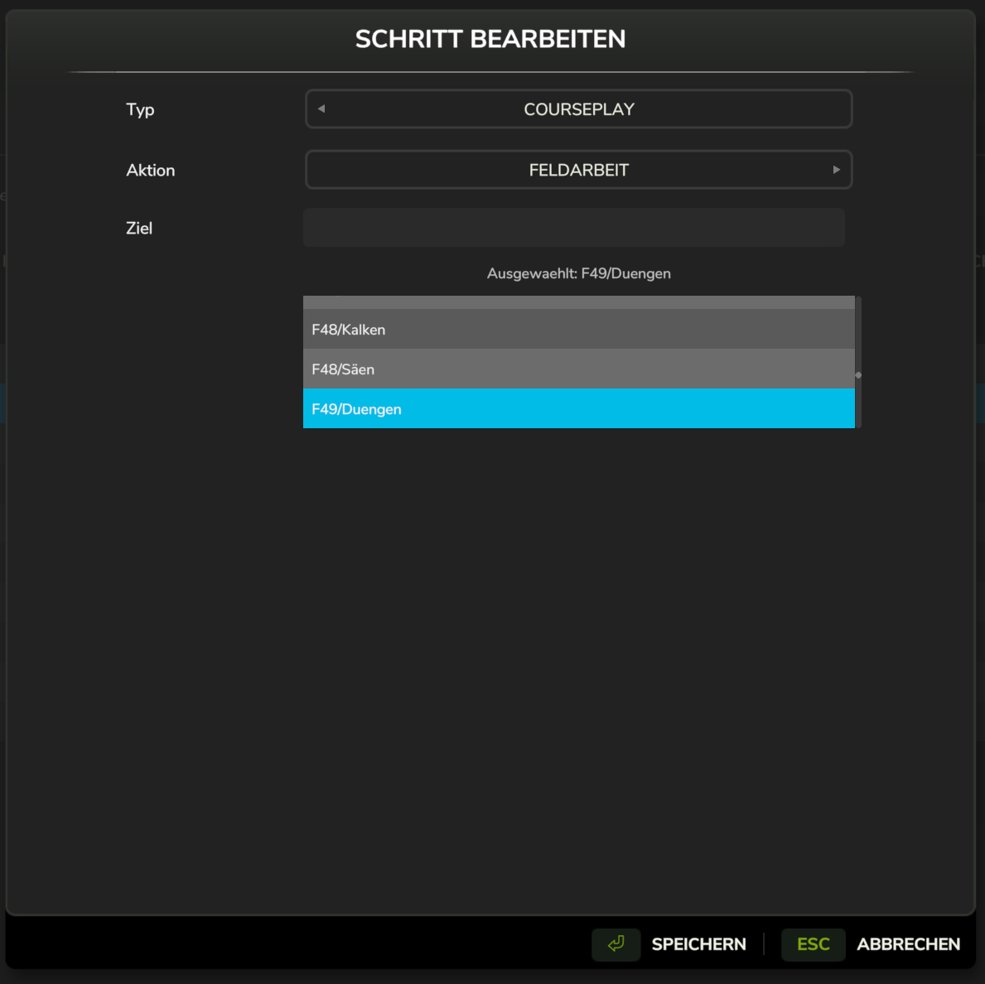Screen dimensions: 985x984
Task: Click the ESC key badge
Action: 813,943
